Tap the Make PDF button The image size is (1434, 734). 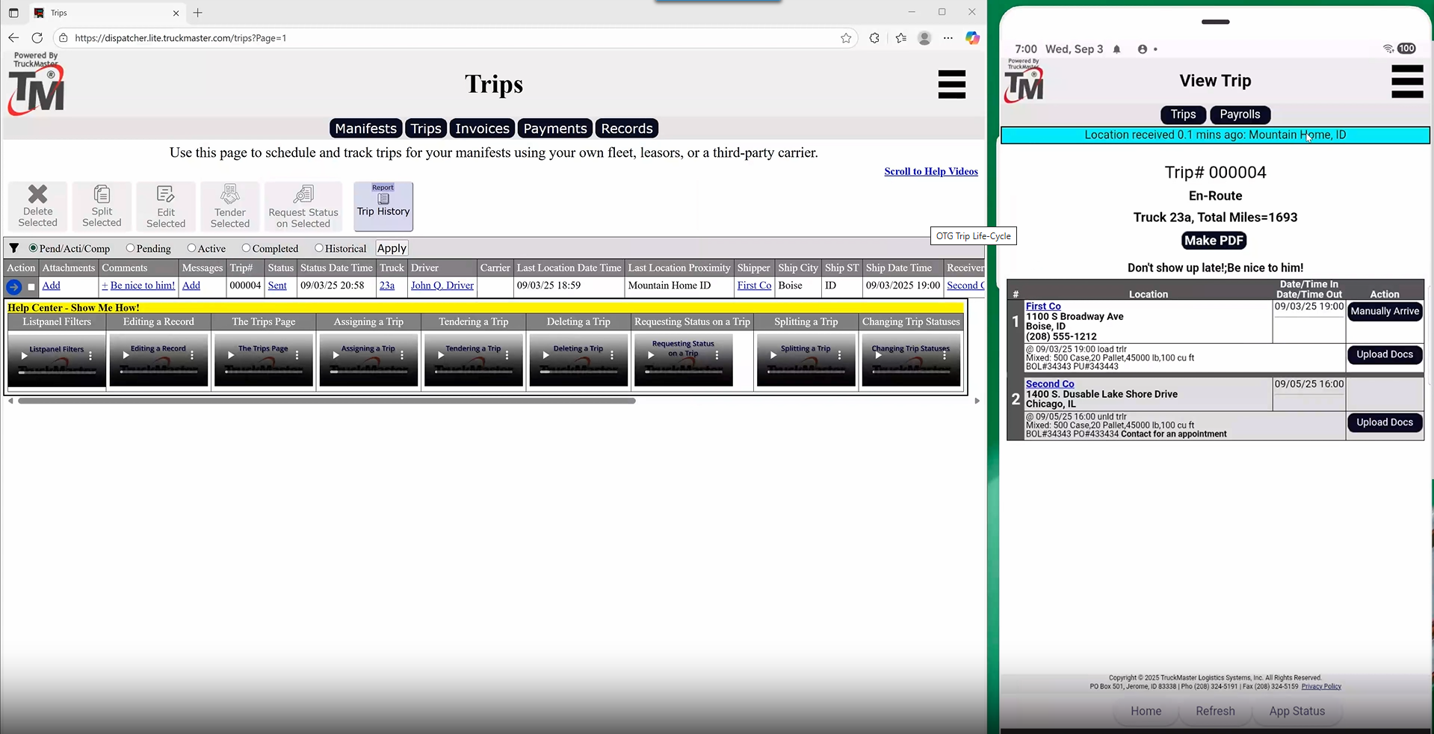(1214, 241)
